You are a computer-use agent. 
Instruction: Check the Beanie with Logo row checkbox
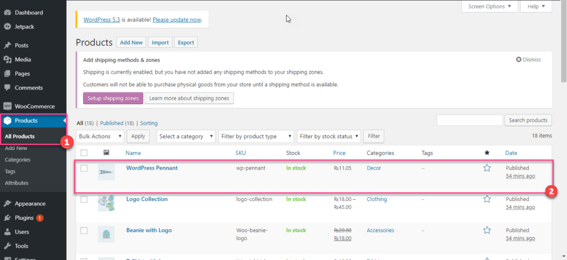[84, 230]
